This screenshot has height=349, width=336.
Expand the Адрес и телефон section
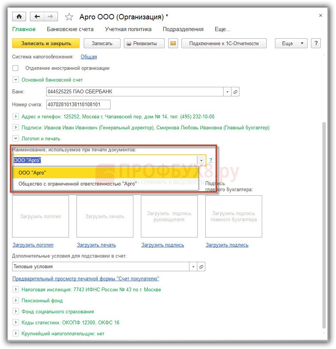[16, 117]
